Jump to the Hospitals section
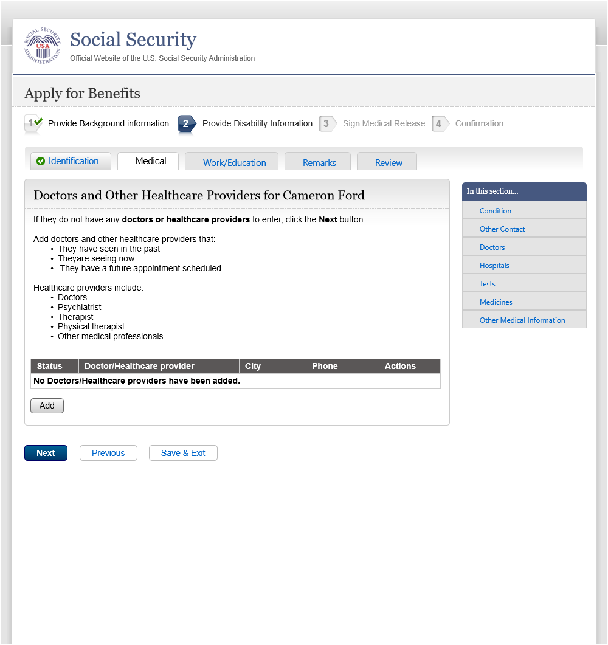 pos(494,266)
